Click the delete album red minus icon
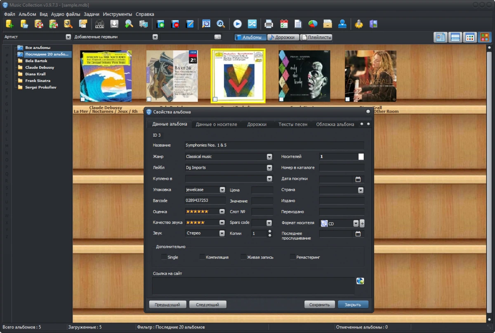495x333 pixels. pyautogui.click(x=175, y=24)
